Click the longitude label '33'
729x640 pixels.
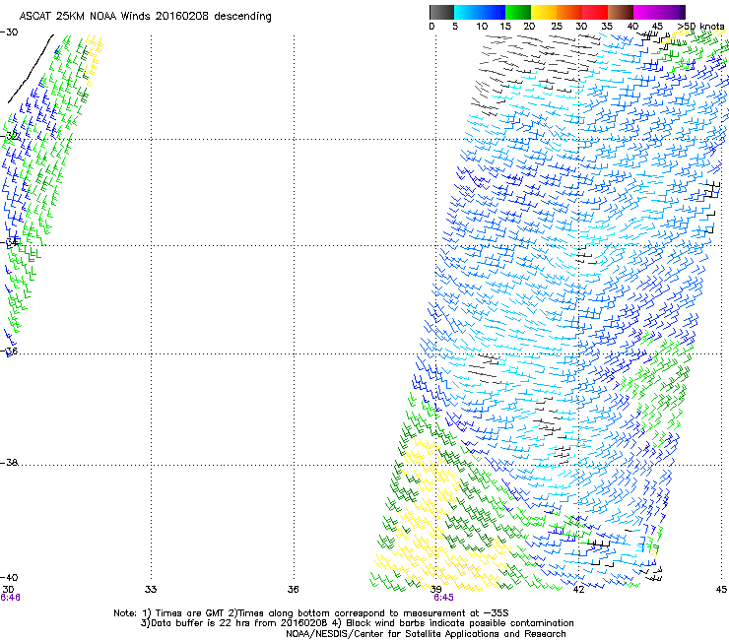coord(151,590)
